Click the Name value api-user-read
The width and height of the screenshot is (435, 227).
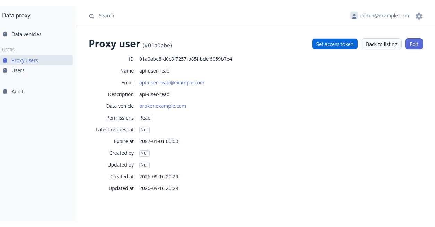[x=155, y=71]
